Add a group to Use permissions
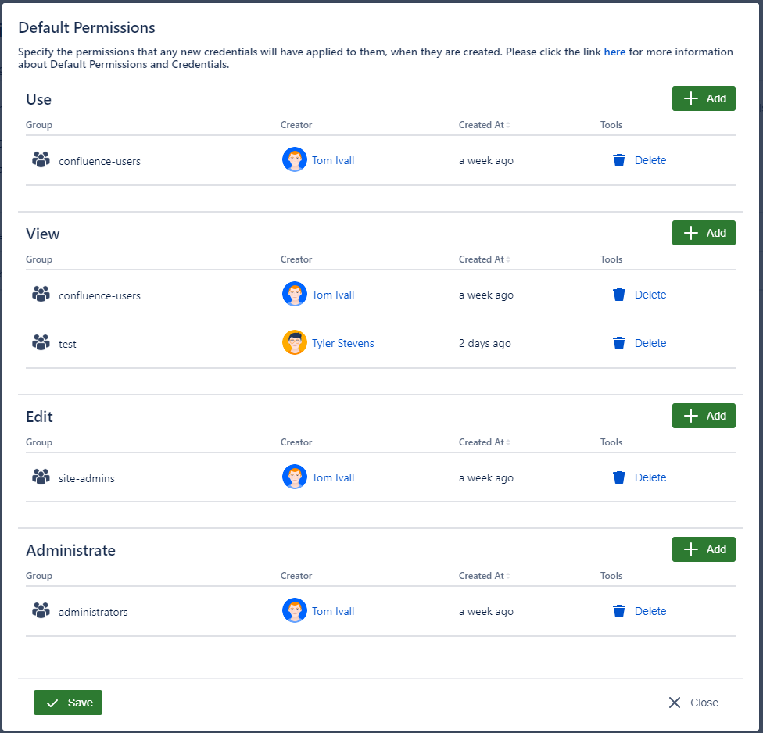The image size is (763, 733). click(x=704, y=98)
